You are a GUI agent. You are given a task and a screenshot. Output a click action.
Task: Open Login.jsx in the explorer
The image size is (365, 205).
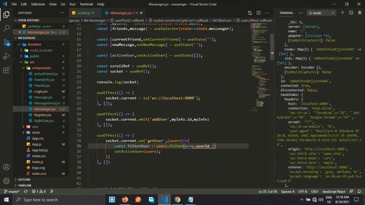coord(41,91)
